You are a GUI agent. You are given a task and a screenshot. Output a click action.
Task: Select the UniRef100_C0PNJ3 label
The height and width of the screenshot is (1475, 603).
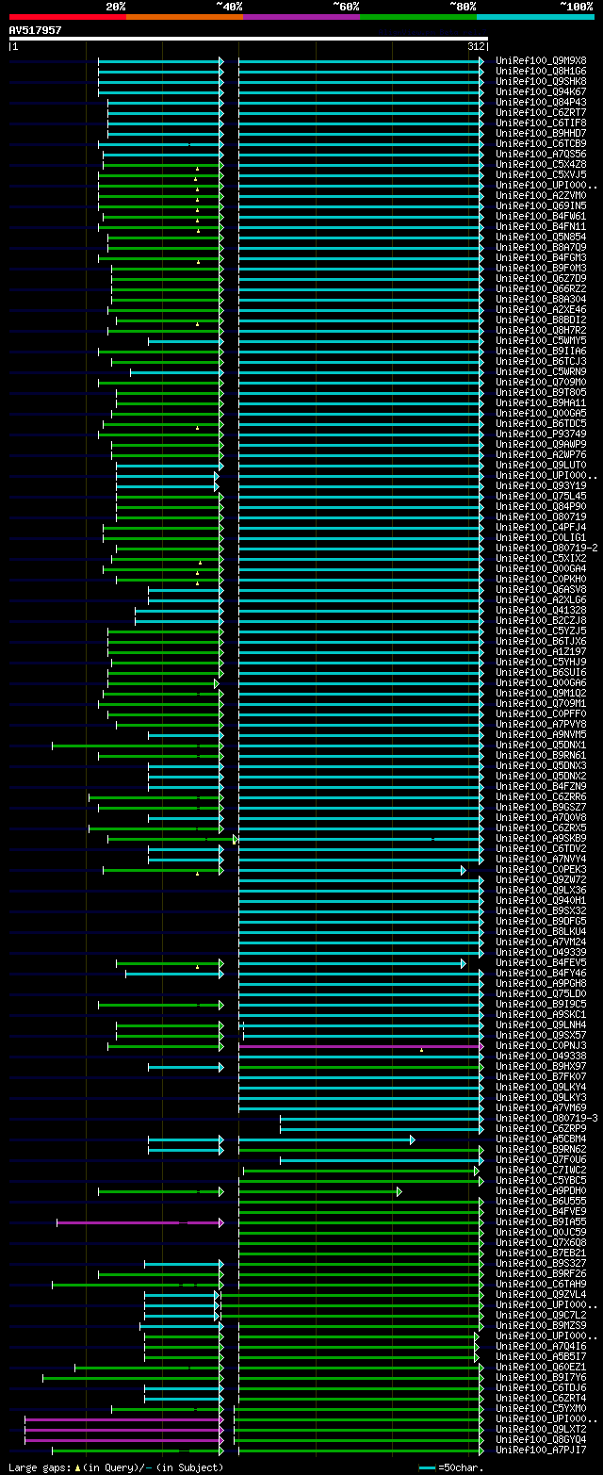[x=541, y=1045]
